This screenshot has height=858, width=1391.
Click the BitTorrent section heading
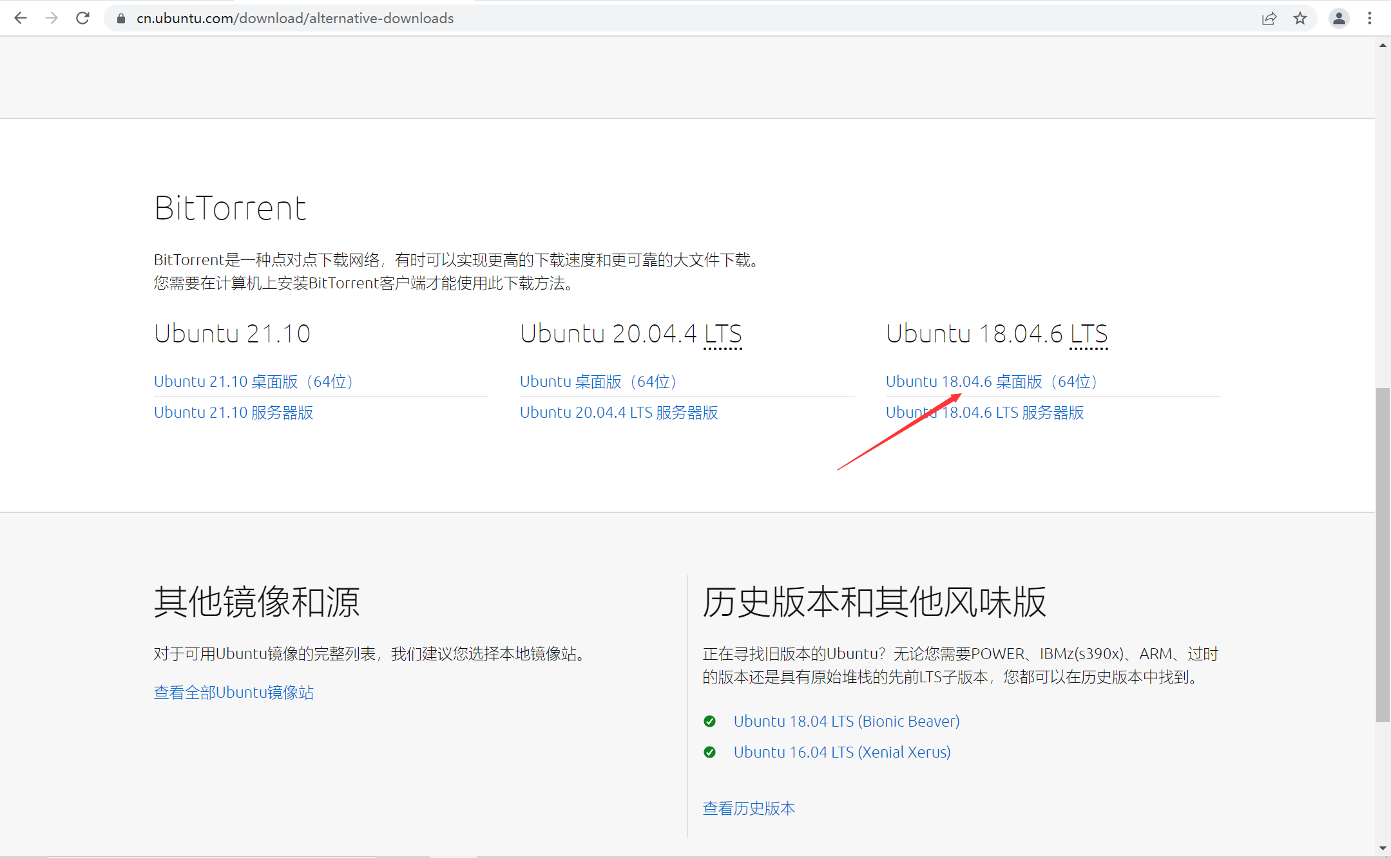click(230, 209)
